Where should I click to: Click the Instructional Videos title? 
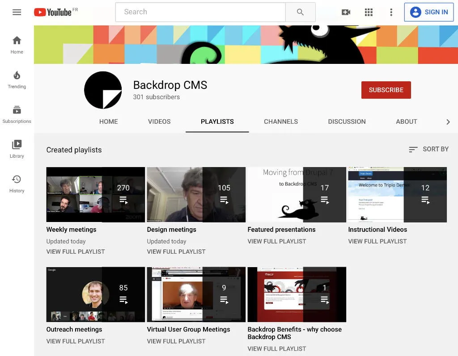(x=377, y=230)
